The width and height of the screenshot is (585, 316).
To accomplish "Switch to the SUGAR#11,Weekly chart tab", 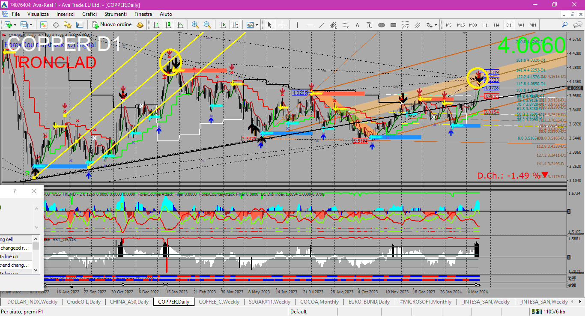I will [x=269, y=302].
